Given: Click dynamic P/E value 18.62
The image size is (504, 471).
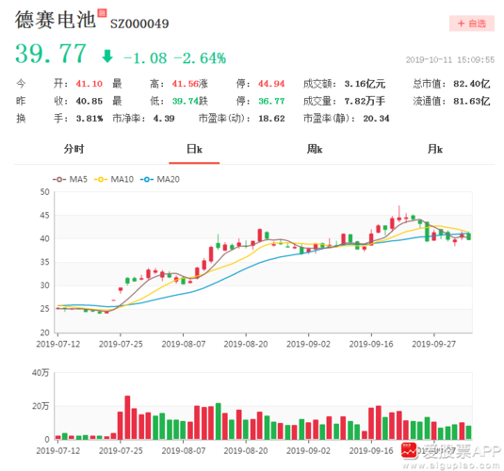Looking at the screenshot, I should point(271,119).
